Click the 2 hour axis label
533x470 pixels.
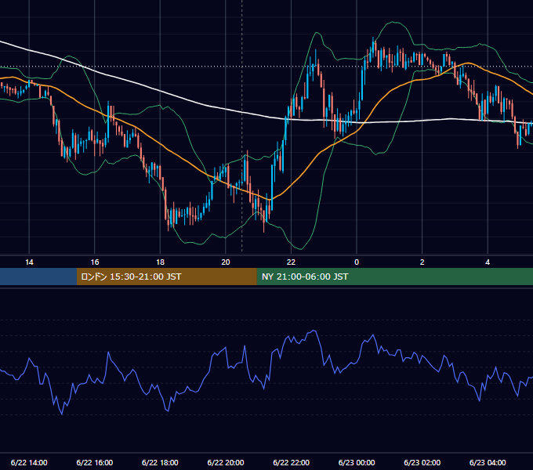(x=422, y=262)
